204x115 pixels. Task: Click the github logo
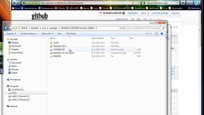coord(40,16)
